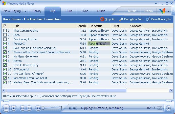Image resolution: width=175 pixels, height=114 pixels.
Task: Click the Windows Media Player logo icon
Action: (x=4, y=3)
